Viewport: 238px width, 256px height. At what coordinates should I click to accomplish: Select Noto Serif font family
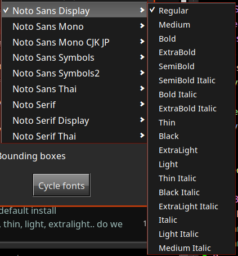tap(74, 105)
